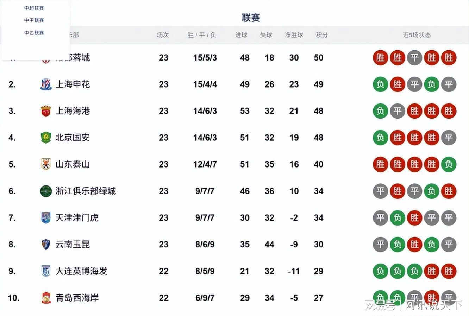The image size is (469, 316).
Task: Select 中超联赛 from the league menu
Action: 34,8
